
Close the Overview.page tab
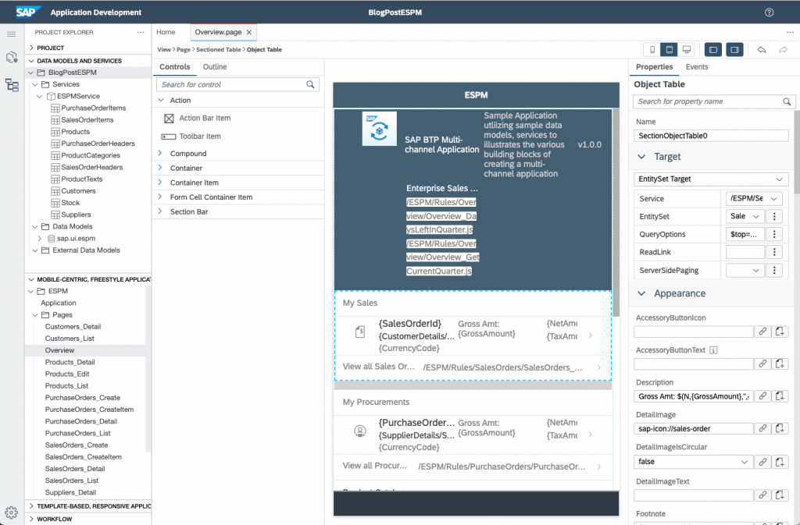point(249,32)
